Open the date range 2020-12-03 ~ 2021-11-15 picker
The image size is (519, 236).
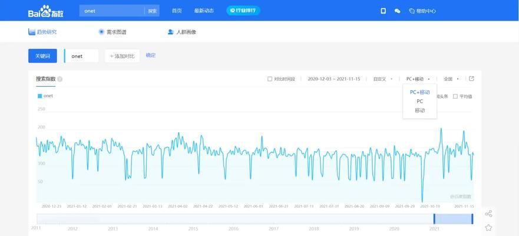pos(333,79)
